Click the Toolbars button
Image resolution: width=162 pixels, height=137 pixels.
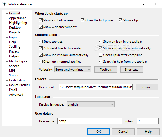[x=106, y=70]
